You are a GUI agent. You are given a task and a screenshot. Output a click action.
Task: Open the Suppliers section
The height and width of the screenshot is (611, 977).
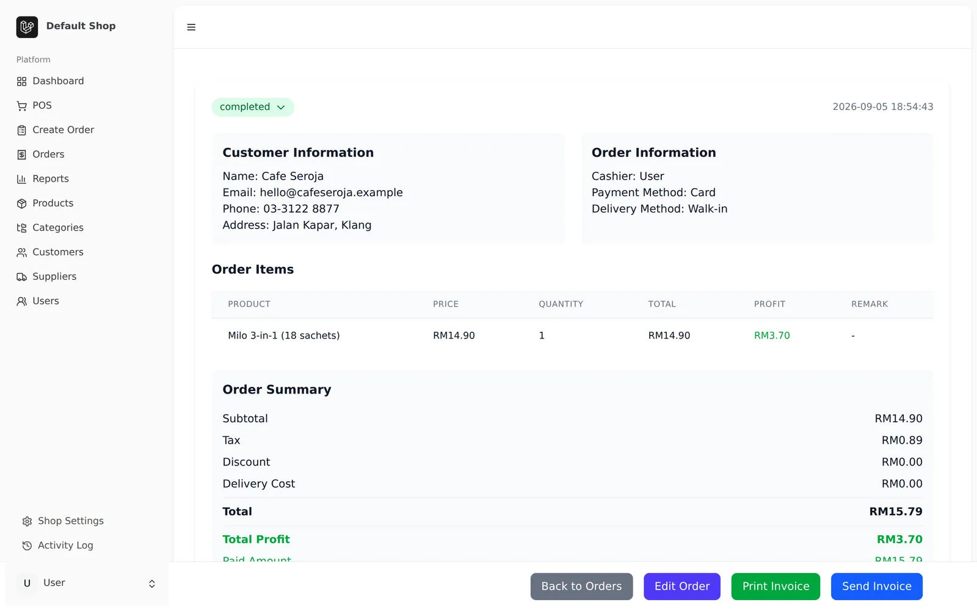coord(86,276)
